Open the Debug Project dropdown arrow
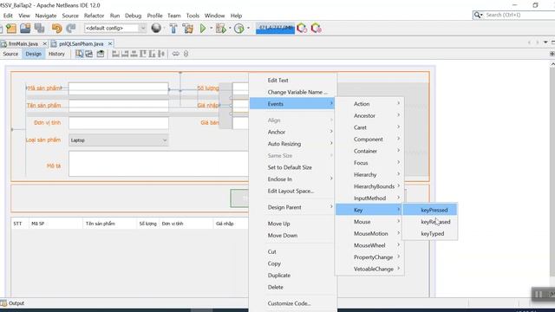This screenshot has width=555, height=312. point(230,29)
